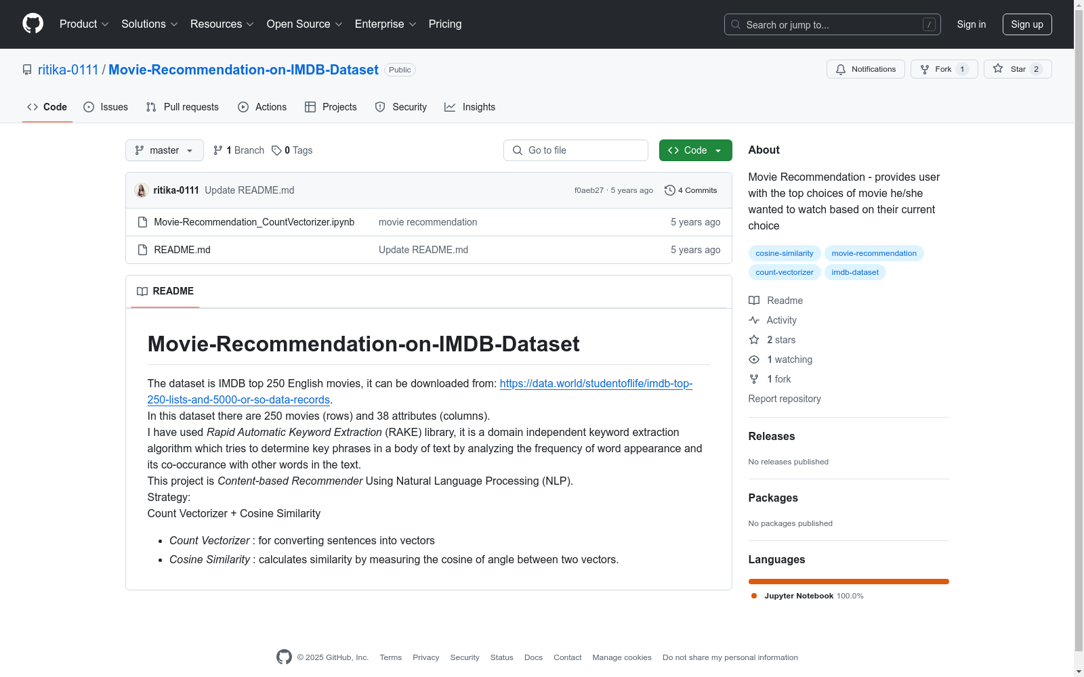Click the GitHub logo in header

pyautogui.click(x=33, y=24)
